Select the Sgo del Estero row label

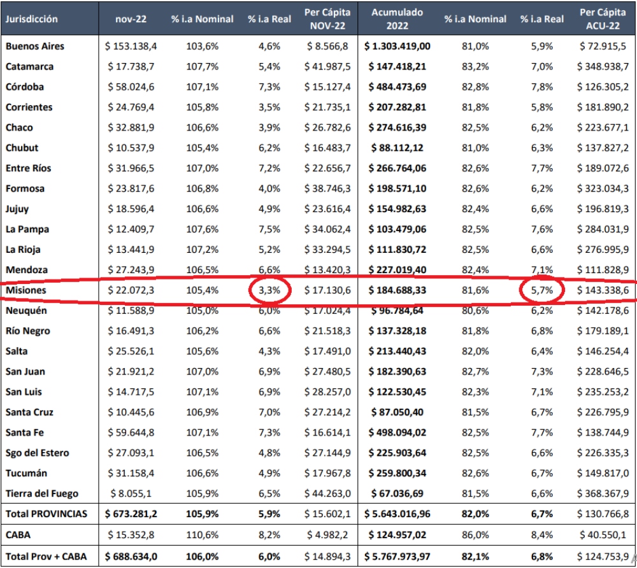click(x=38, y=453)
